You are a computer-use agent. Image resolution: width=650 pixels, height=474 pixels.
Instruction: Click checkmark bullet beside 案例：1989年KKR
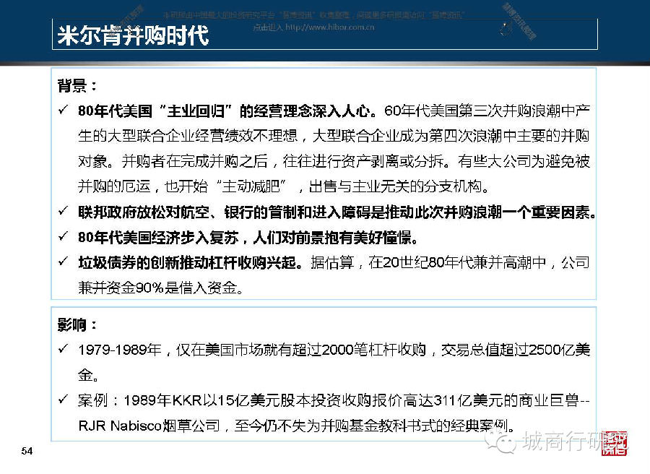coord(63,400)
